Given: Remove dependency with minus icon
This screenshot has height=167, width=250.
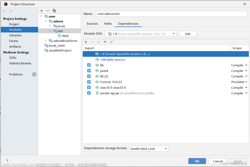Looking at the screenshot, I should coord(92,42).
